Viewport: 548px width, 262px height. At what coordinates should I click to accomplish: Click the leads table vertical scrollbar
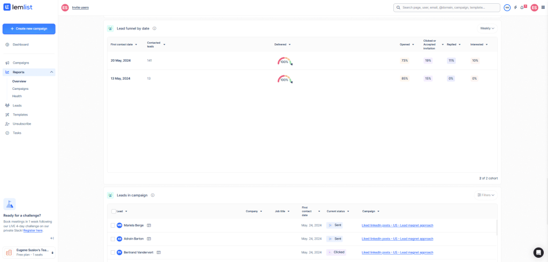[x=496, y=227]
